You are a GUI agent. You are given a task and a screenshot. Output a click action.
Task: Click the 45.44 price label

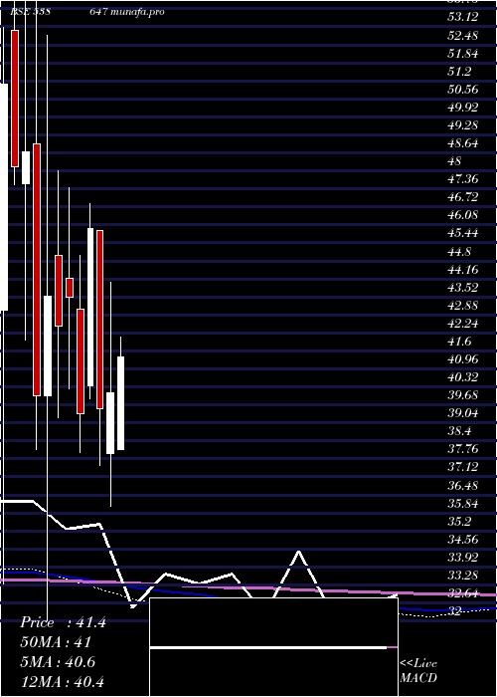(x=463, y=233)
